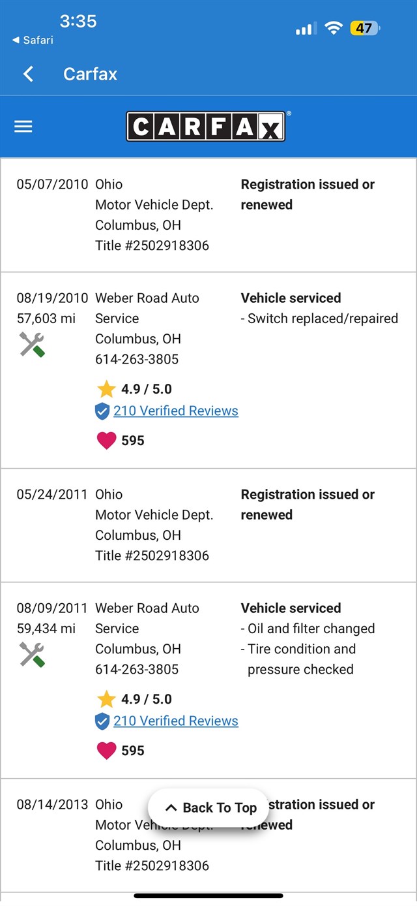Viewport: 417px width, 906px height.
Task: Tap the back chevron next to Carfax
Action: (28, 74)
